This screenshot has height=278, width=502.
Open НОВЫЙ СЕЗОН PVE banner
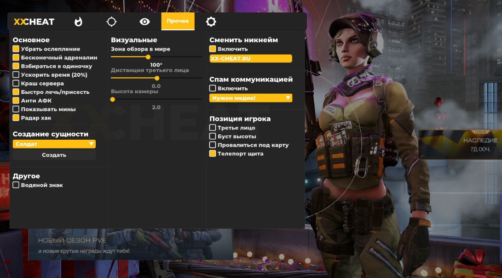(x=131, y=244)
